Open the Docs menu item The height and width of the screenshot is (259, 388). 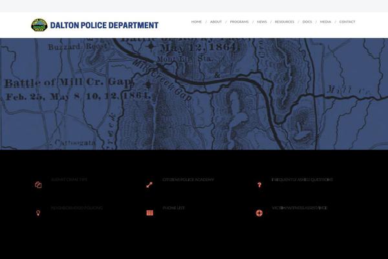307,22
